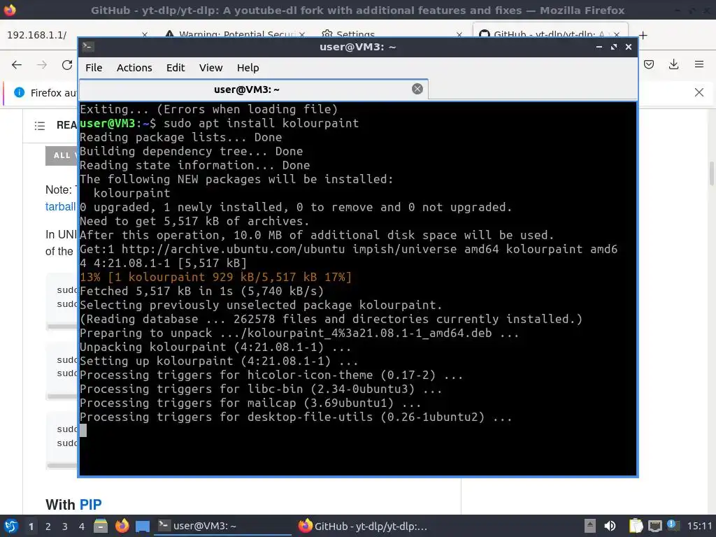Open the Firefox Pocket button

(x=649, y=64)
